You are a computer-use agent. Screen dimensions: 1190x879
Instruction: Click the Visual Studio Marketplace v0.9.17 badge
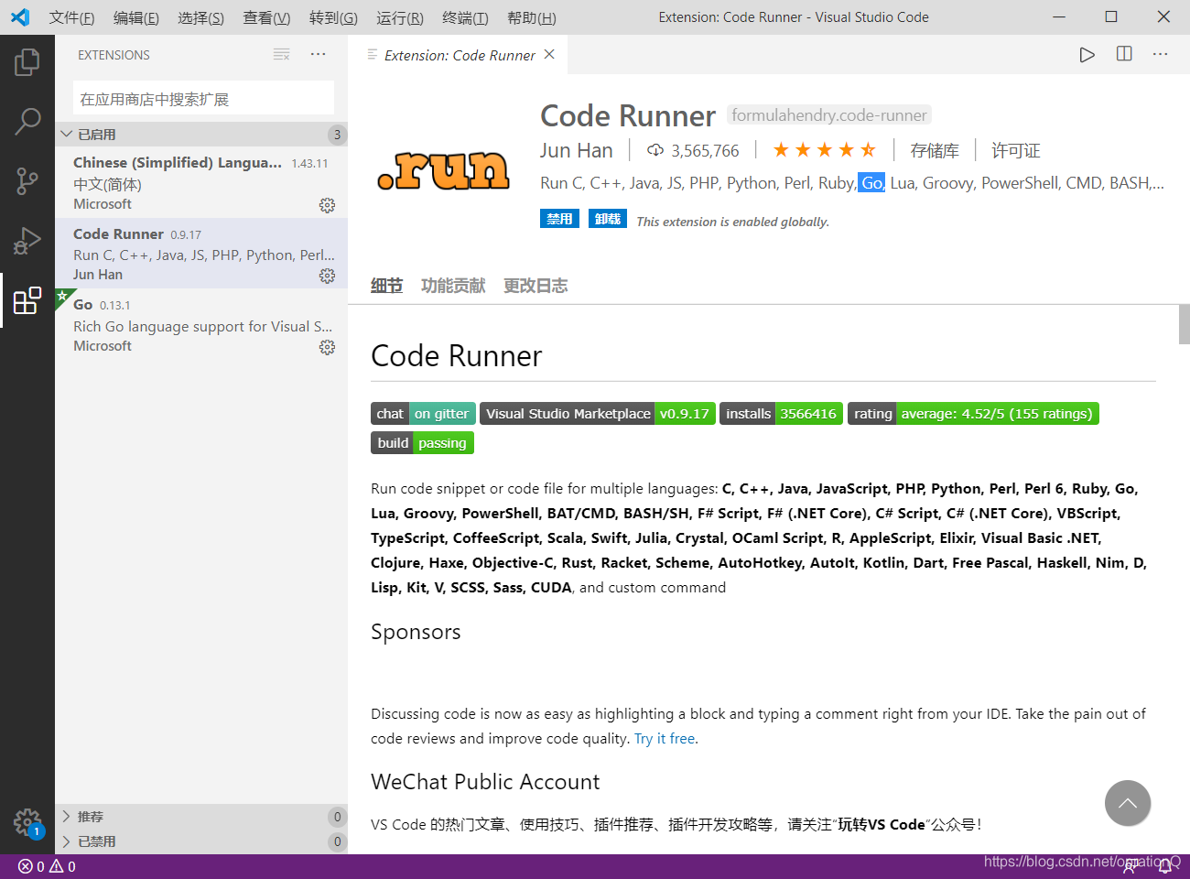click(x=598, y=414)
